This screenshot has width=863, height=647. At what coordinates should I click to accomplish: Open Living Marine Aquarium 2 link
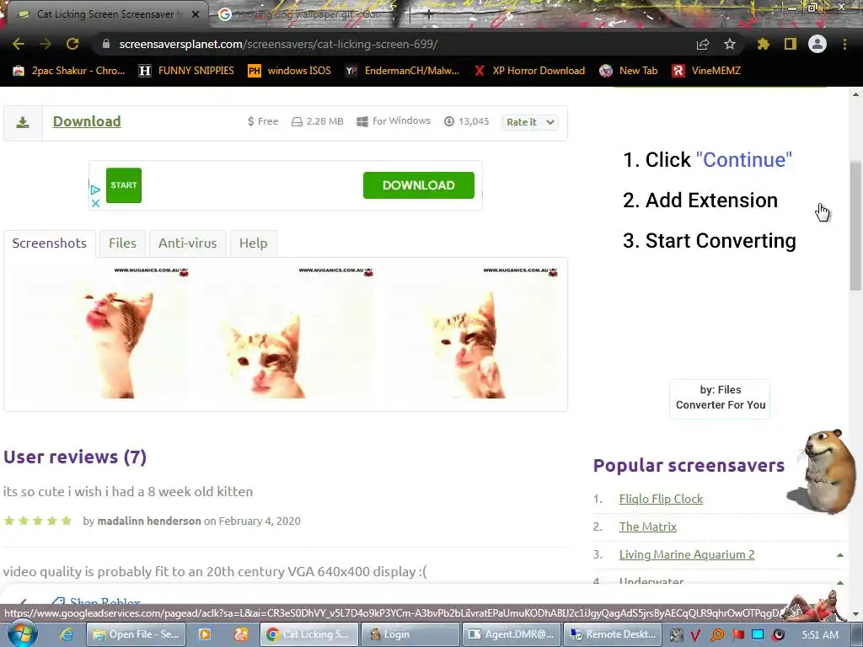[x=686, y=554]
